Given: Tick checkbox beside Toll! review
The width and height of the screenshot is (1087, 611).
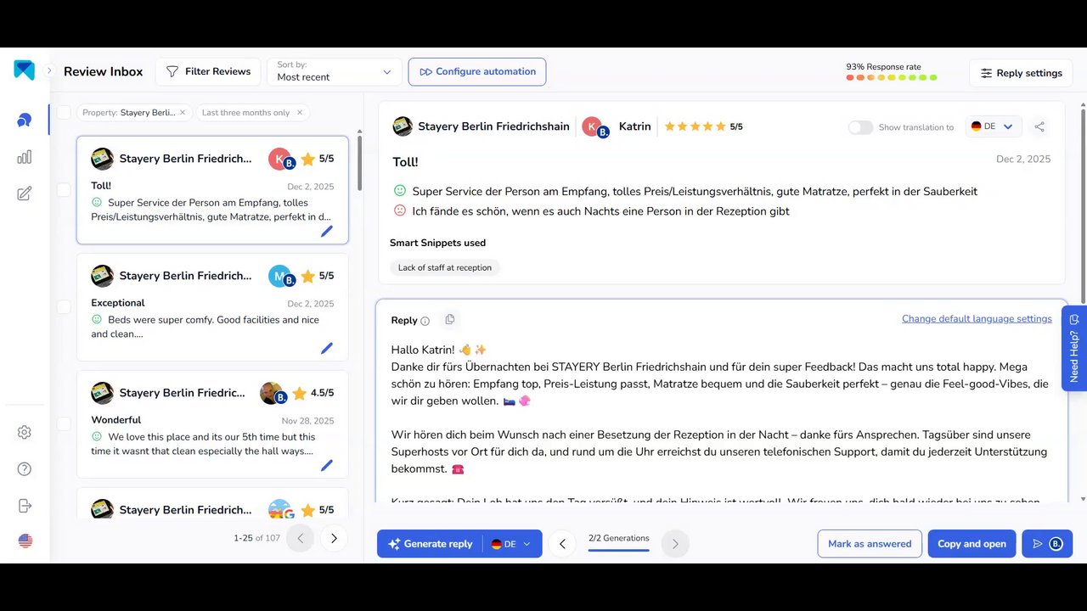Looking at the screenshot, I should pyautogui.click(x=64, y=189).
